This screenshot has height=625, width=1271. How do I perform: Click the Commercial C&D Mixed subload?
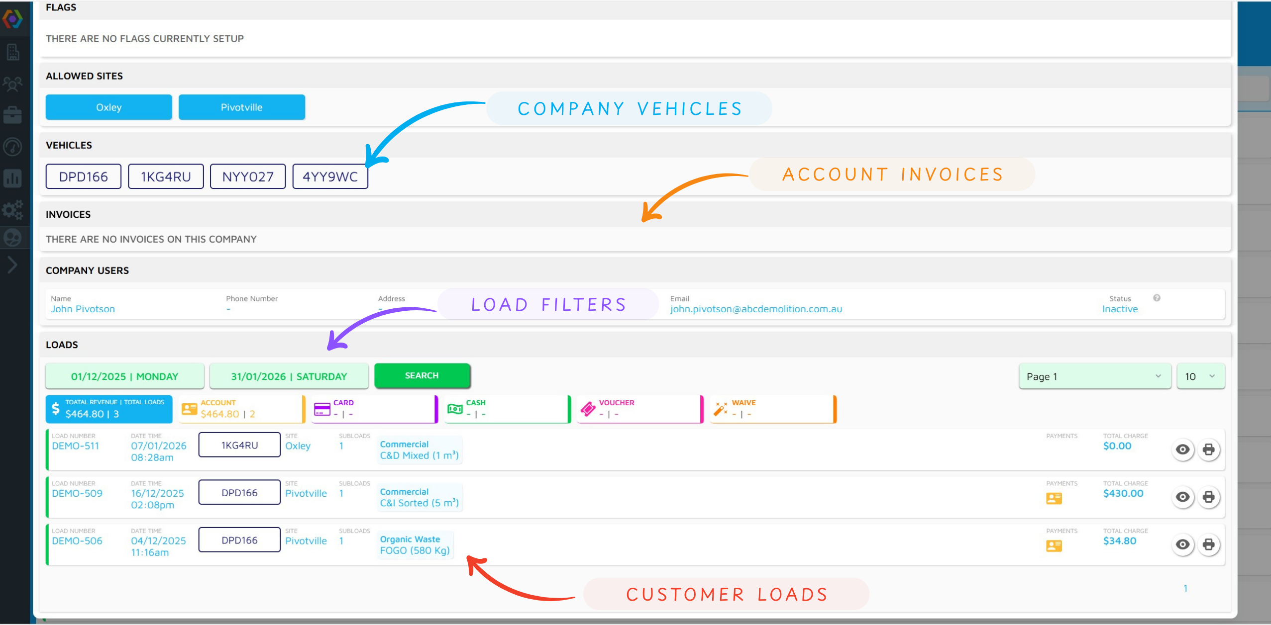[420, 450]
